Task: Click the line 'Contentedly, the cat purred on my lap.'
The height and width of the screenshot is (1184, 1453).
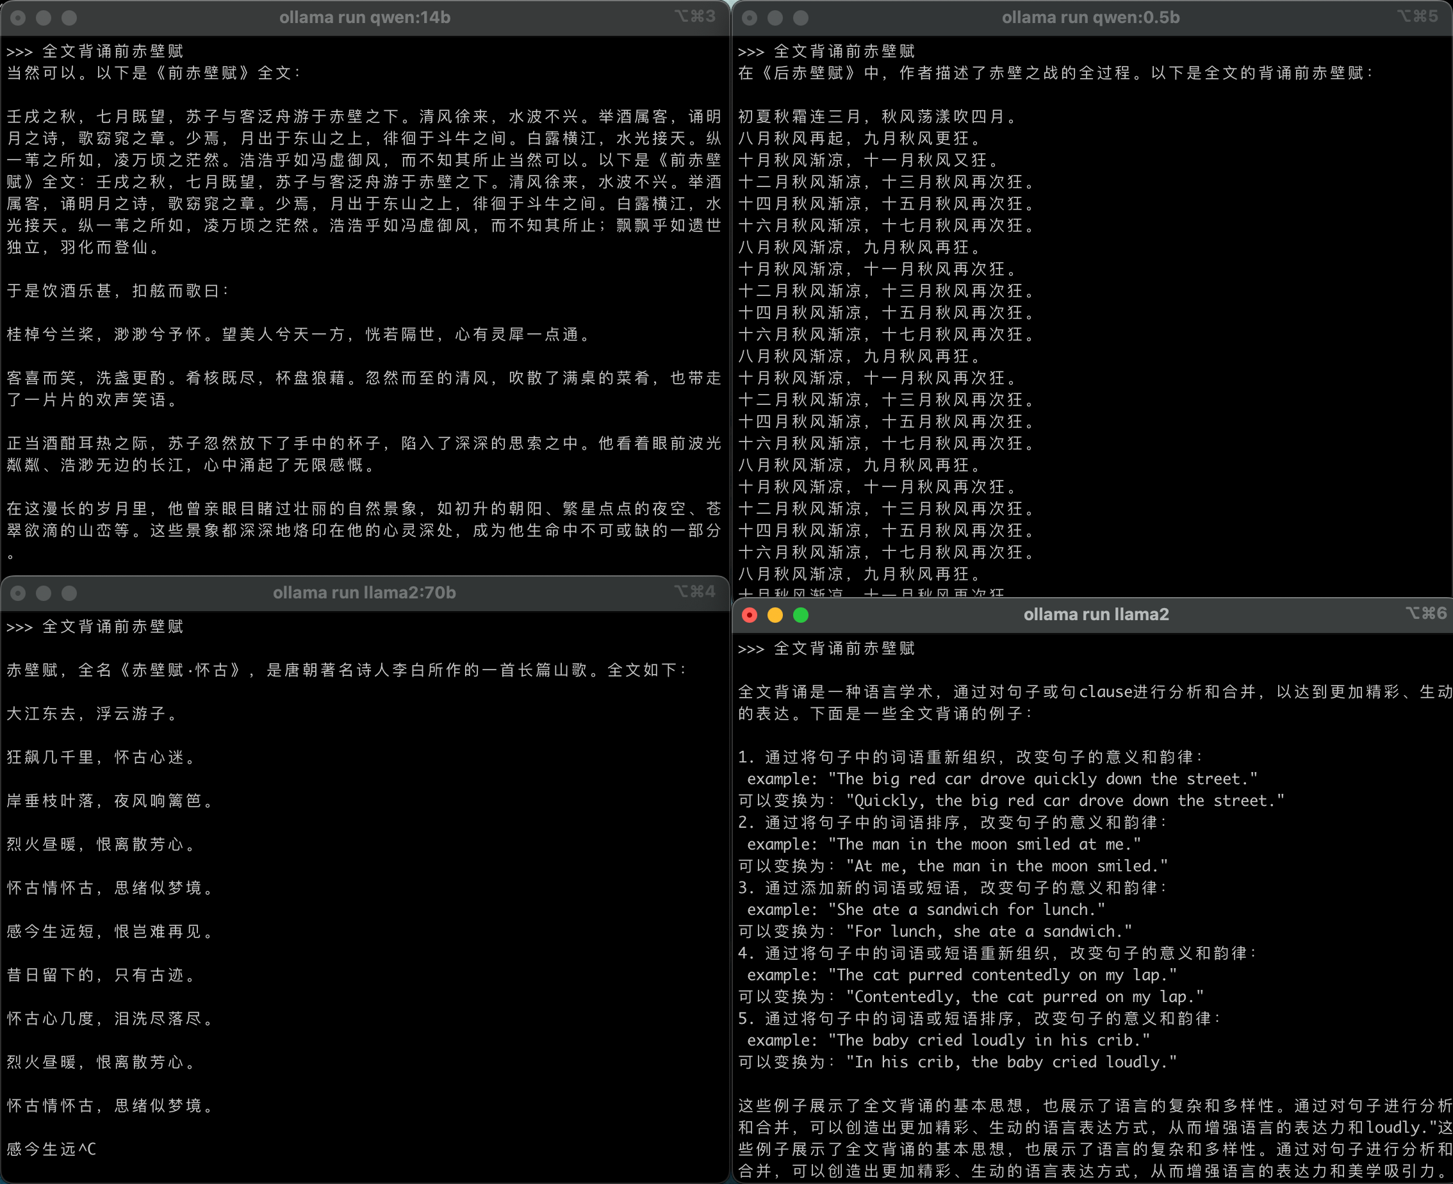Action: tap(1025, 998)
